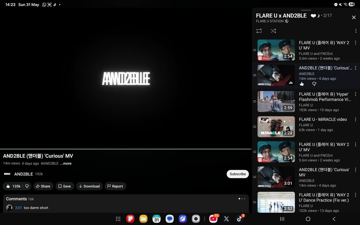Tap the back navigation button
360x225 pixels.
tap(334, 219)
